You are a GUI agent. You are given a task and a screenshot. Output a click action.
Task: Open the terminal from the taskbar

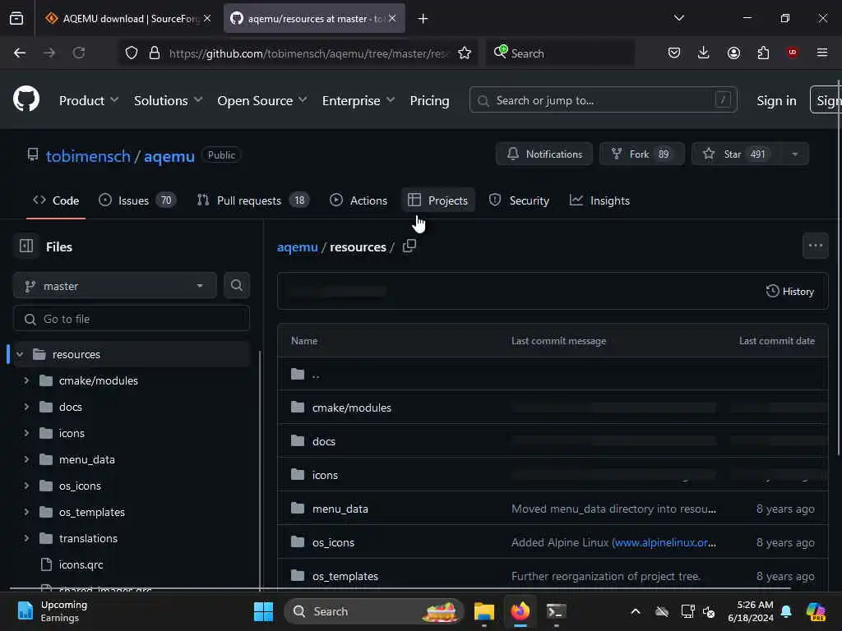click(x=556, y=611)
